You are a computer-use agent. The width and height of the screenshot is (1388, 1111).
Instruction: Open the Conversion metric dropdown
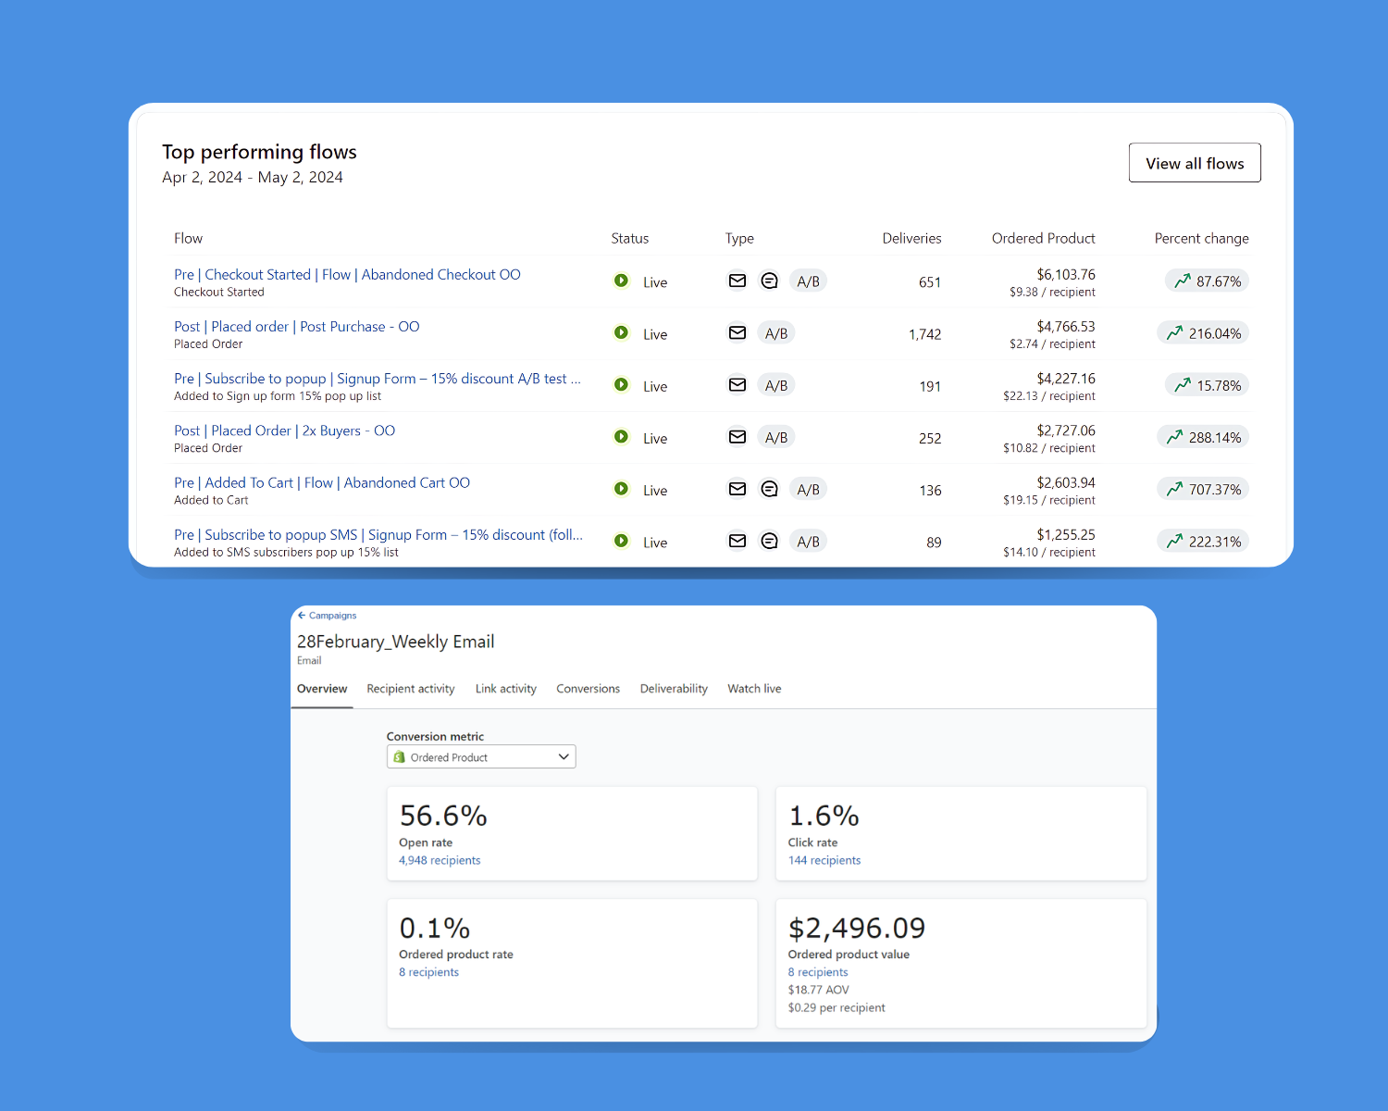(481, 757)
